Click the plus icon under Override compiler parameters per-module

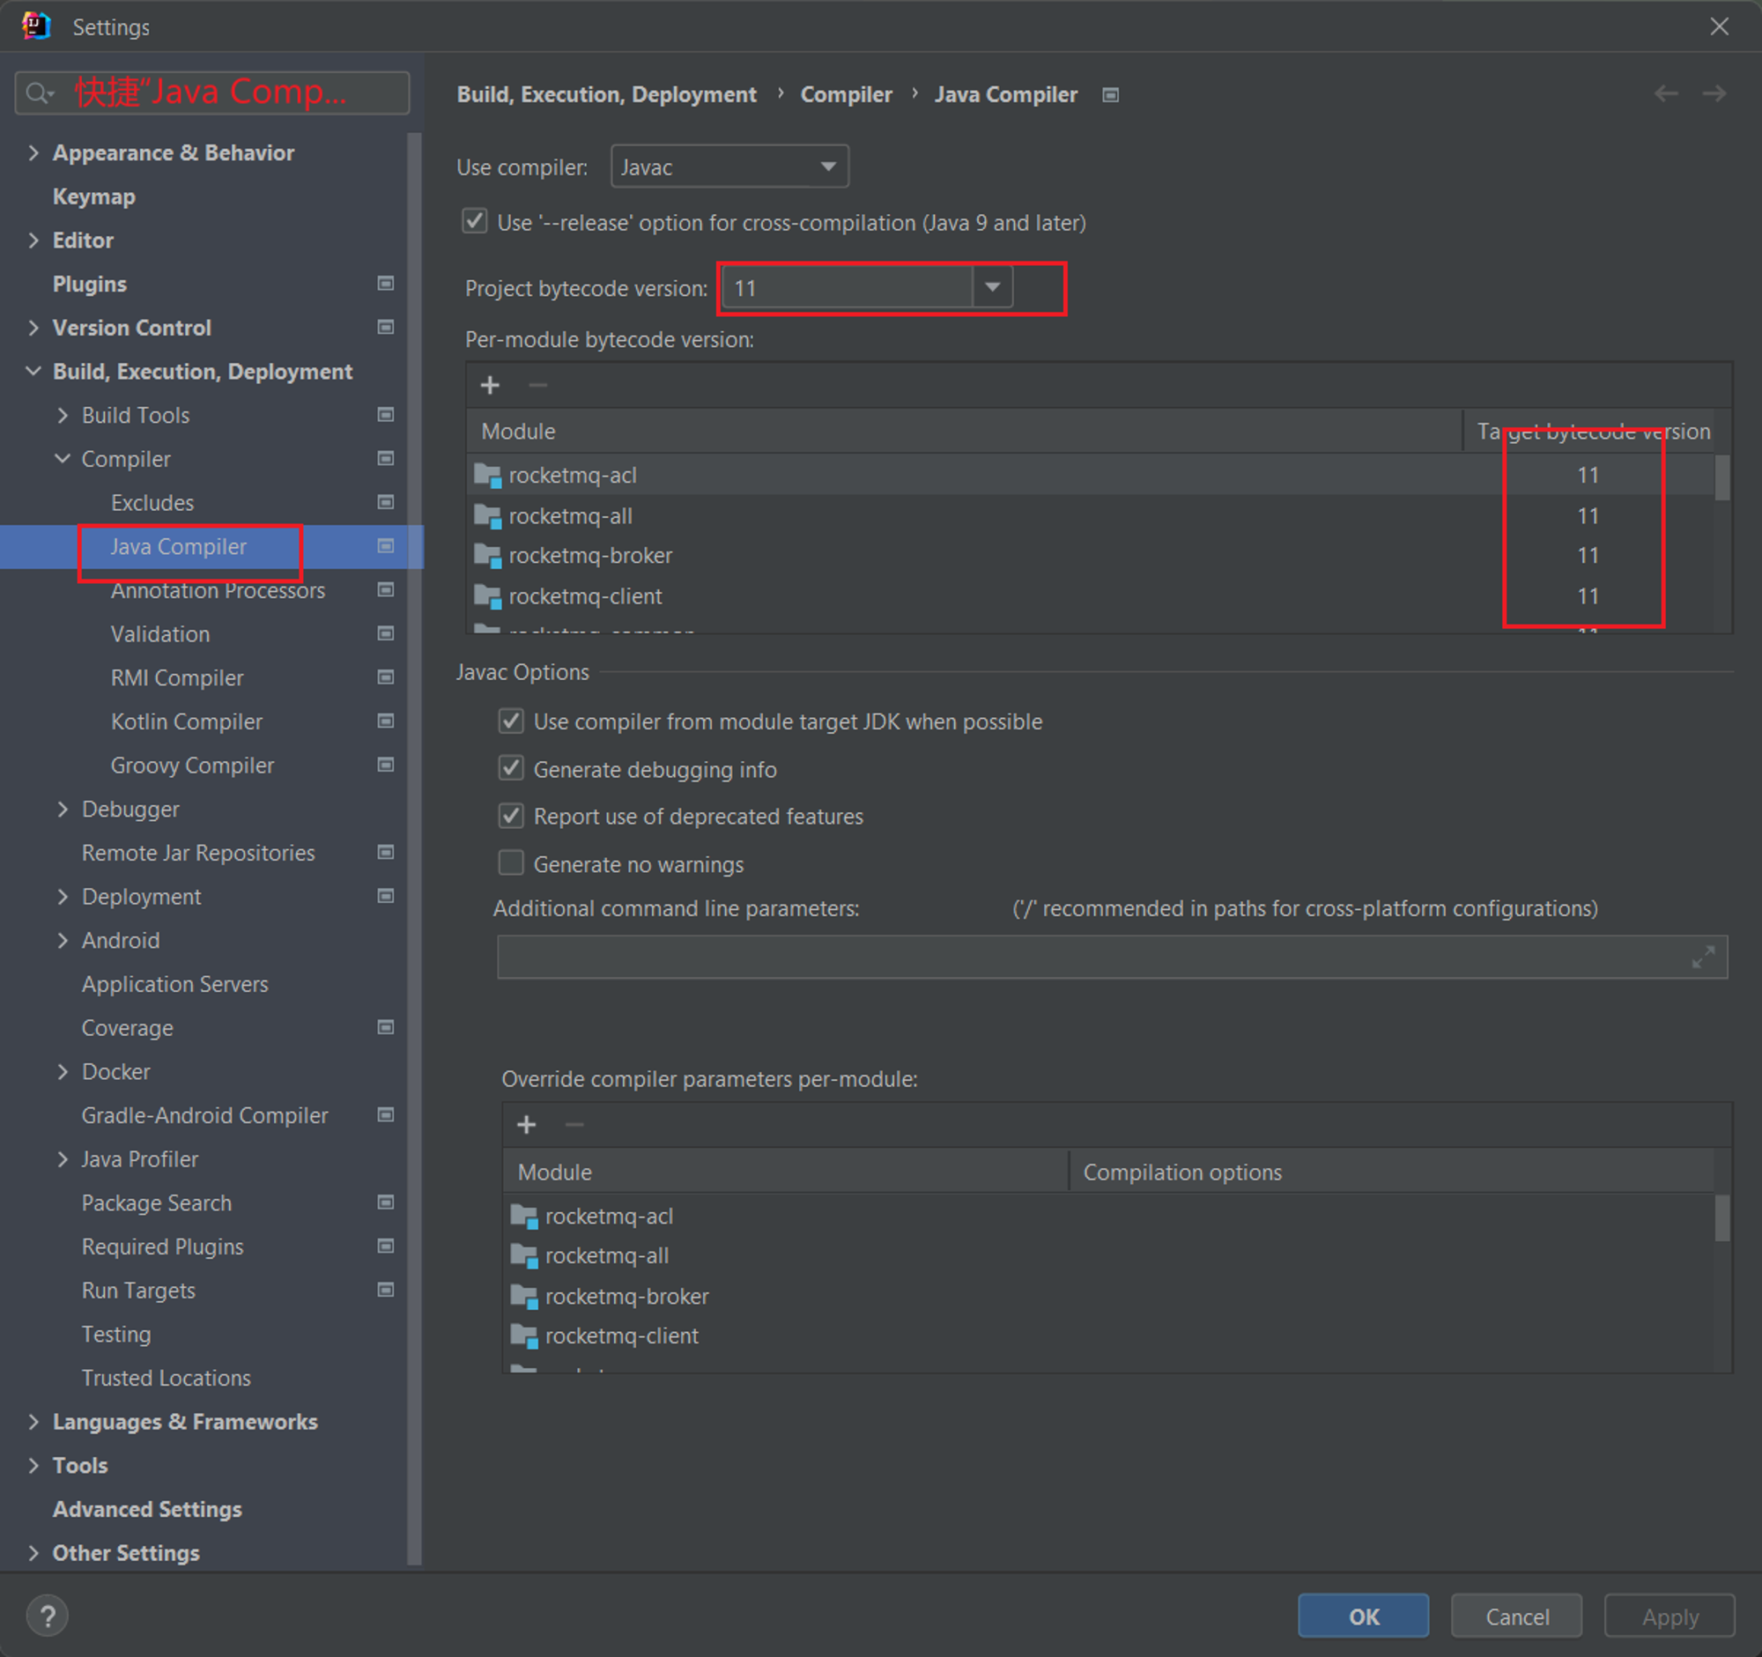point(527,1124)
